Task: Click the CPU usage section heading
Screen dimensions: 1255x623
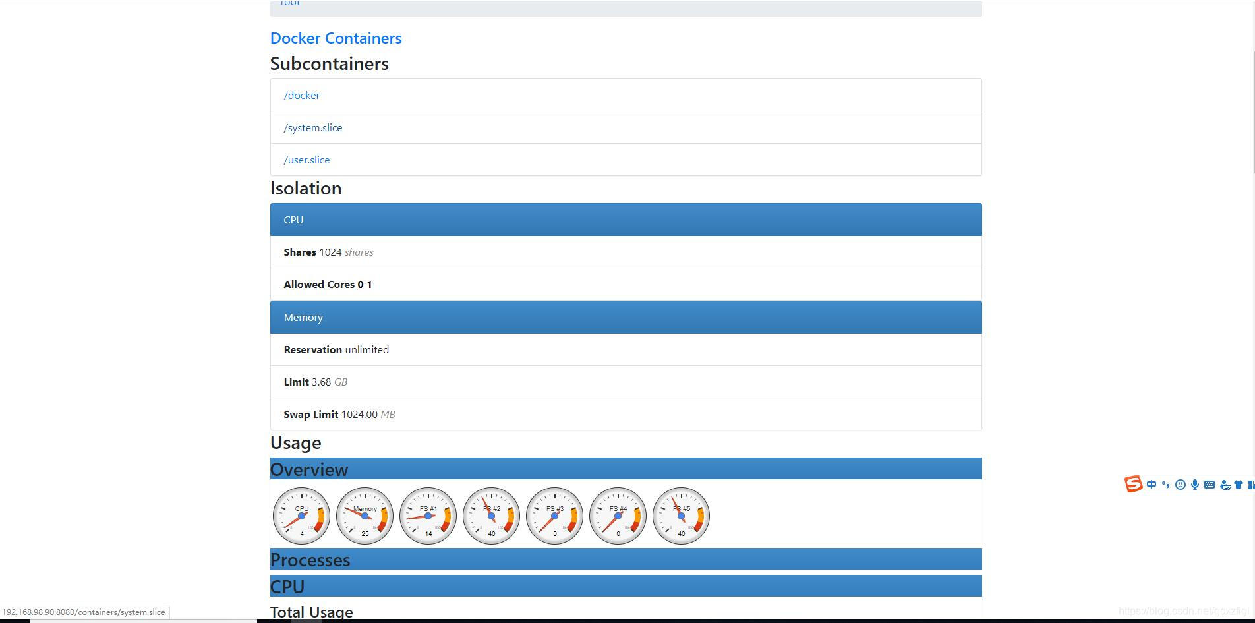Action: click(x=626, y=586)
